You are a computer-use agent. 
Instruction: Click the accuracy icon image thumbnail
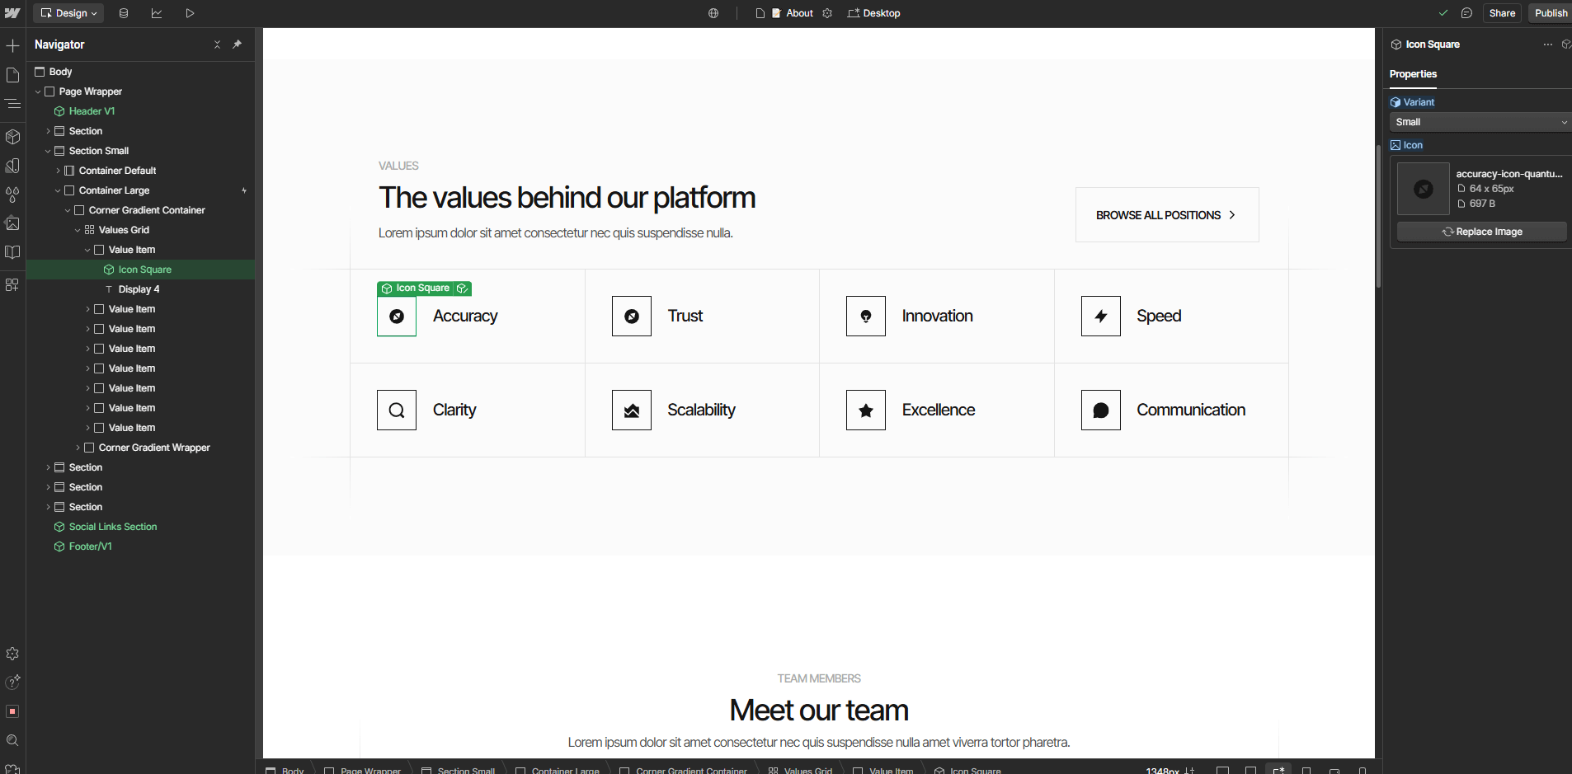click(x=1423, y=189)
